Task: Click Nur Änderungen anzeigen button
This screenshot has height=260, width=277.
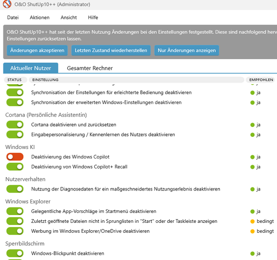Action: (x=187, y=51)
